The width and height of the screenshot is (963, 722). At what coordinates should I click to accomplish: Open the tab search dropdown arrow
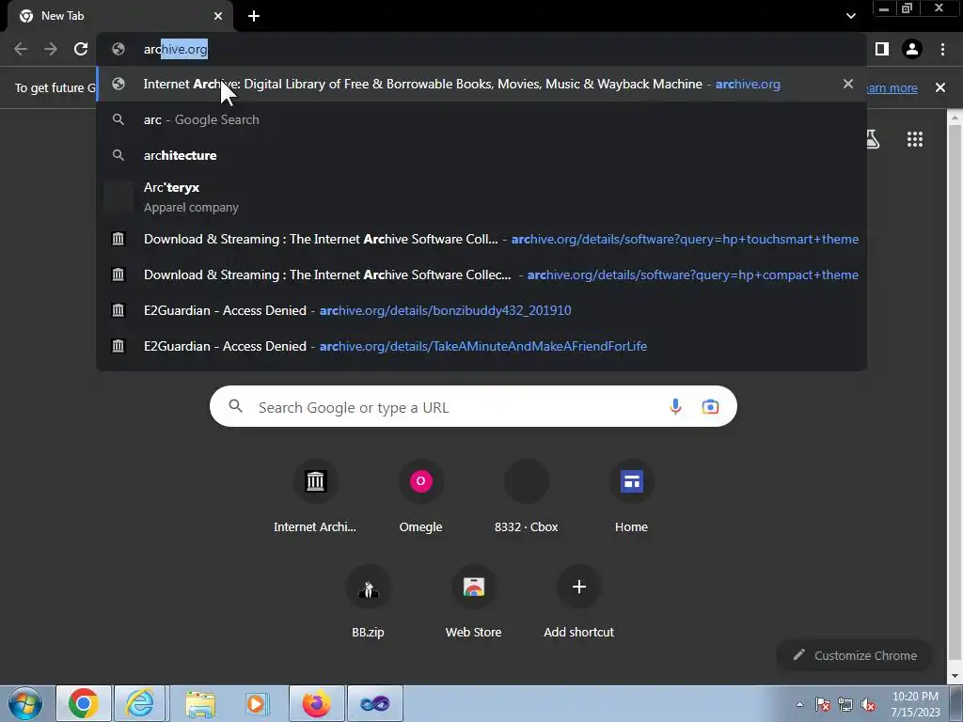pyautogui.click(x=850, y=16)
